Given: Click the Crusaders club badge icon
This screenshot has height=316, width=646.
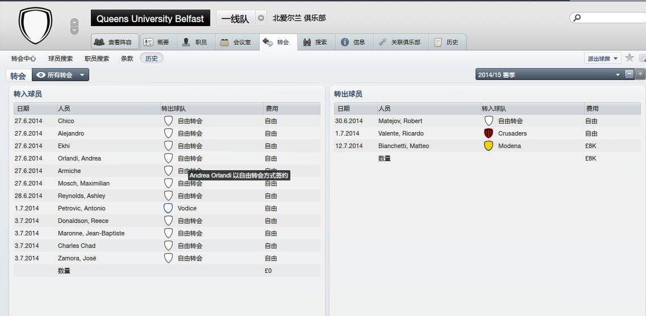Looking at the screenshot, I should pos(489,133).
